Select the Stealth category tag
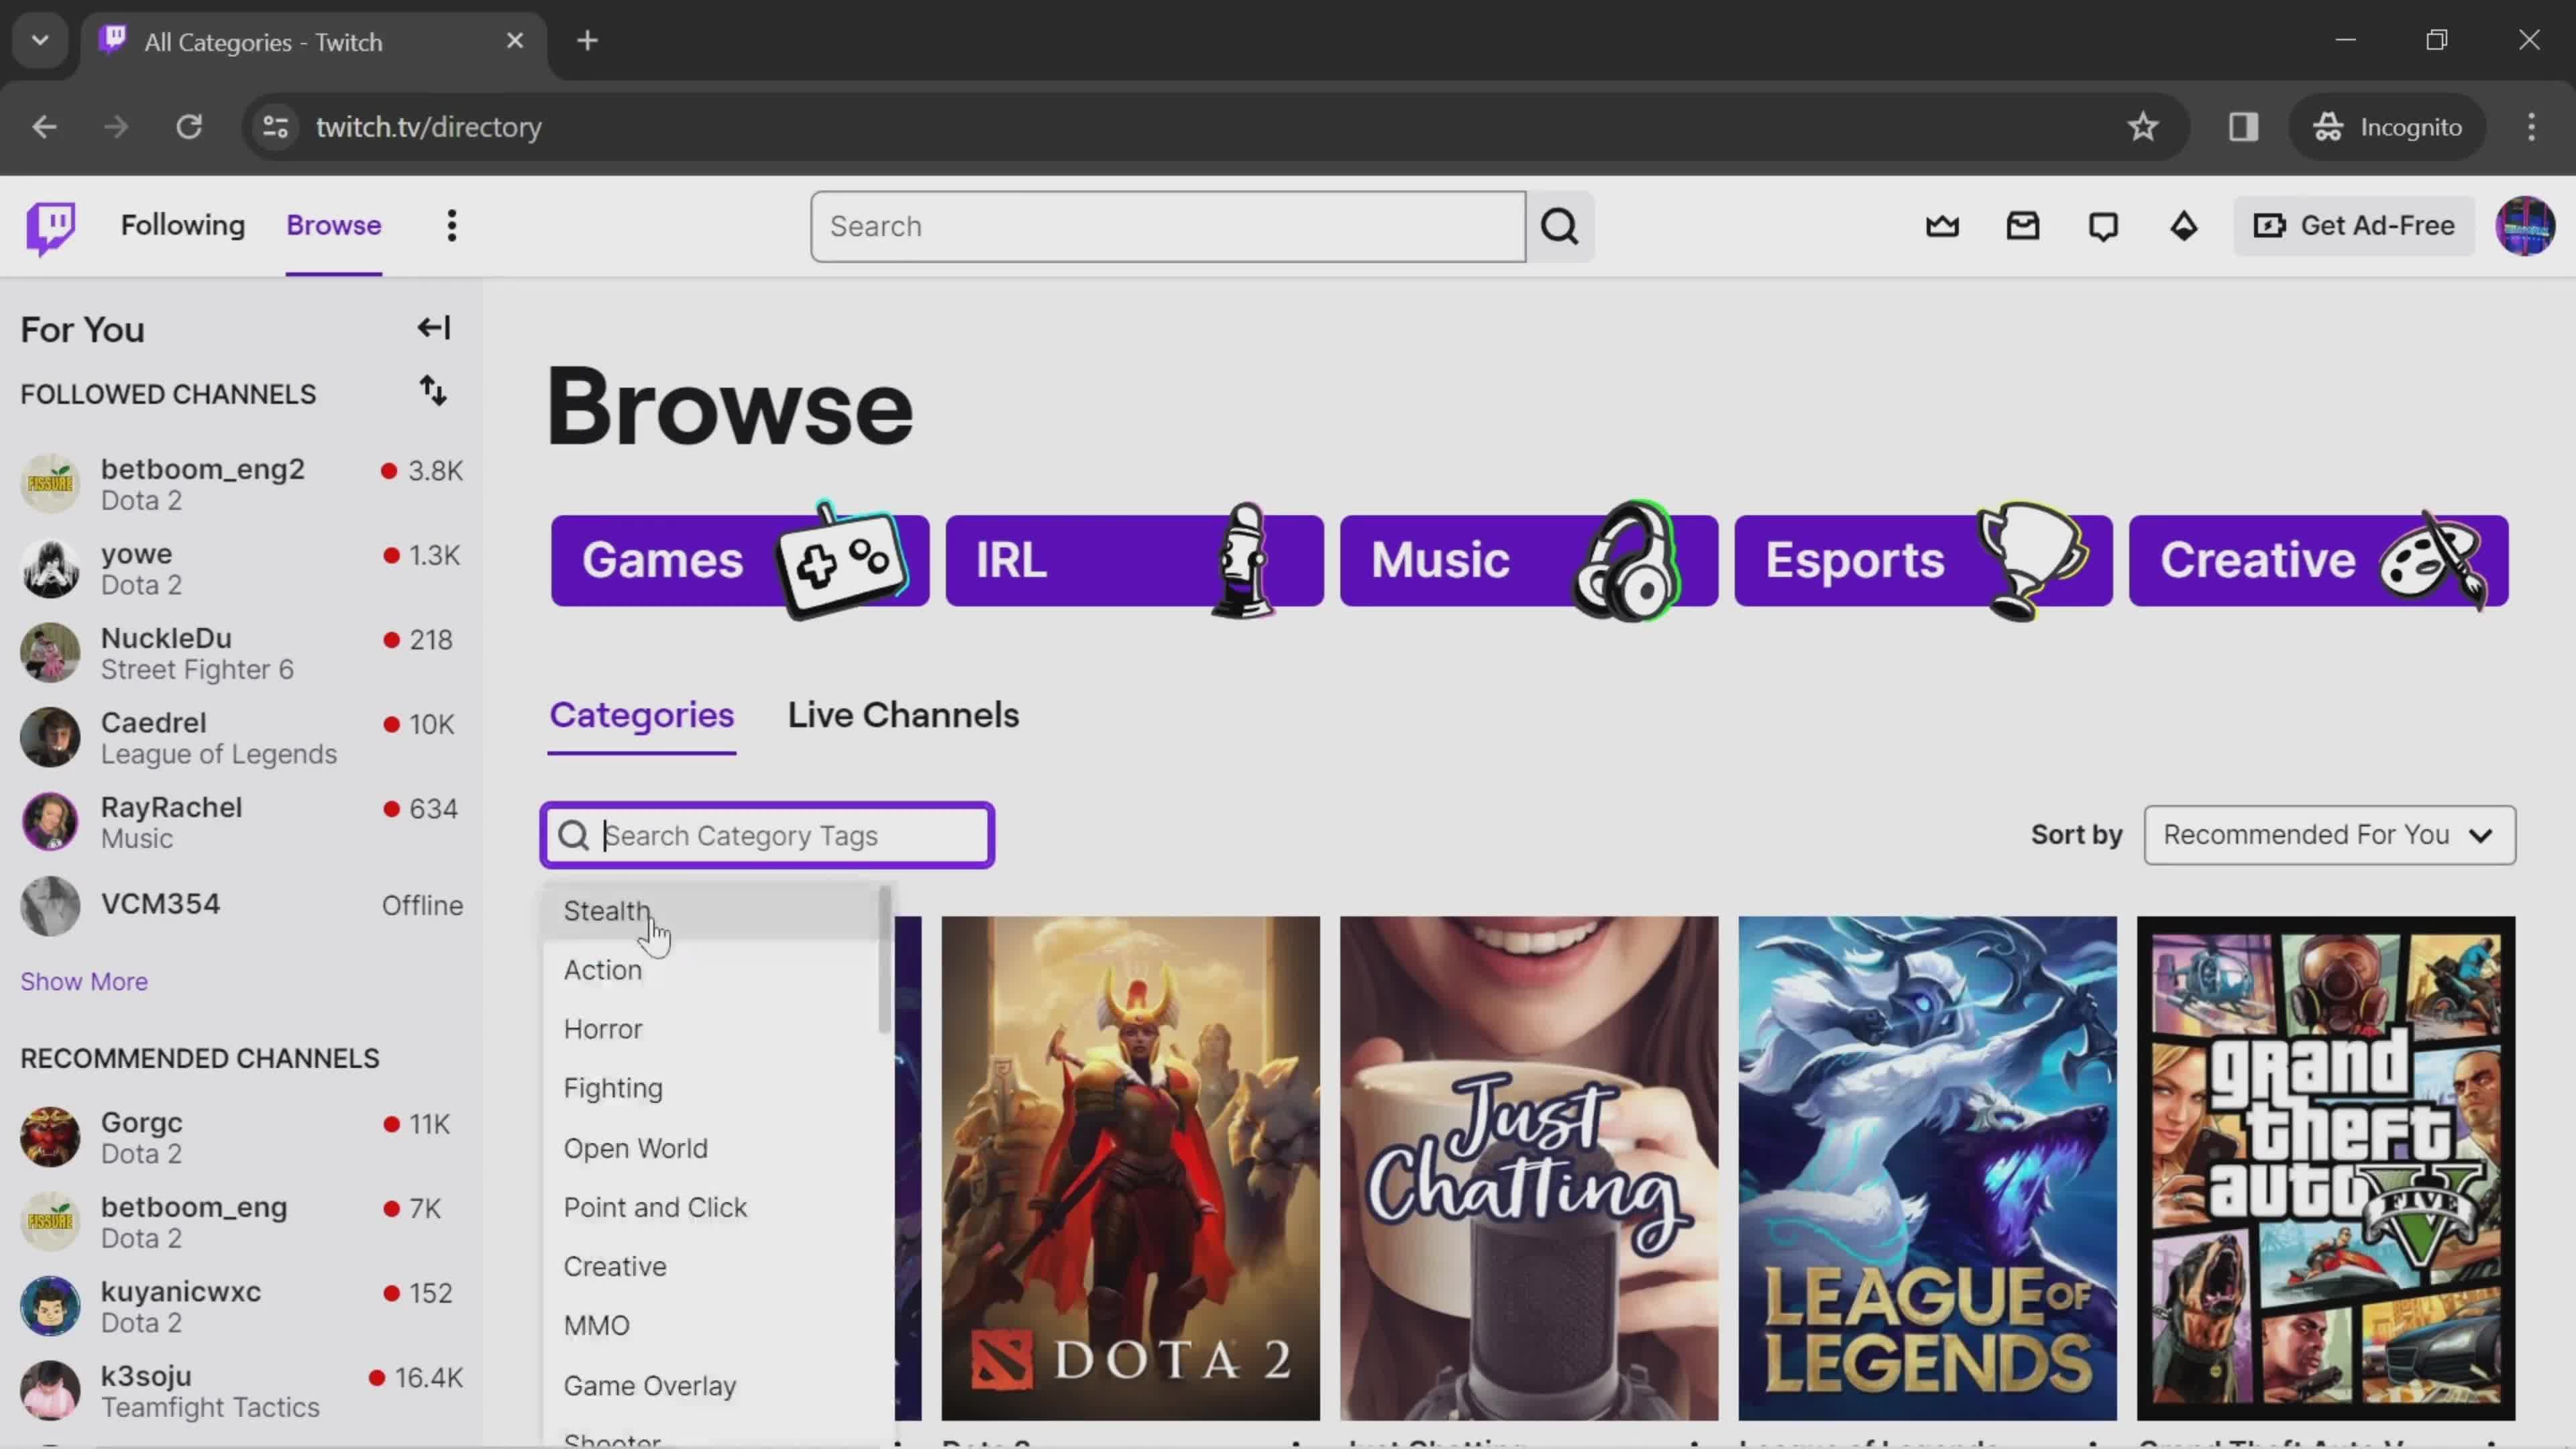The height and width of the screenshot is (1449, 2576). pyautogui.click(x=608, y=911)
